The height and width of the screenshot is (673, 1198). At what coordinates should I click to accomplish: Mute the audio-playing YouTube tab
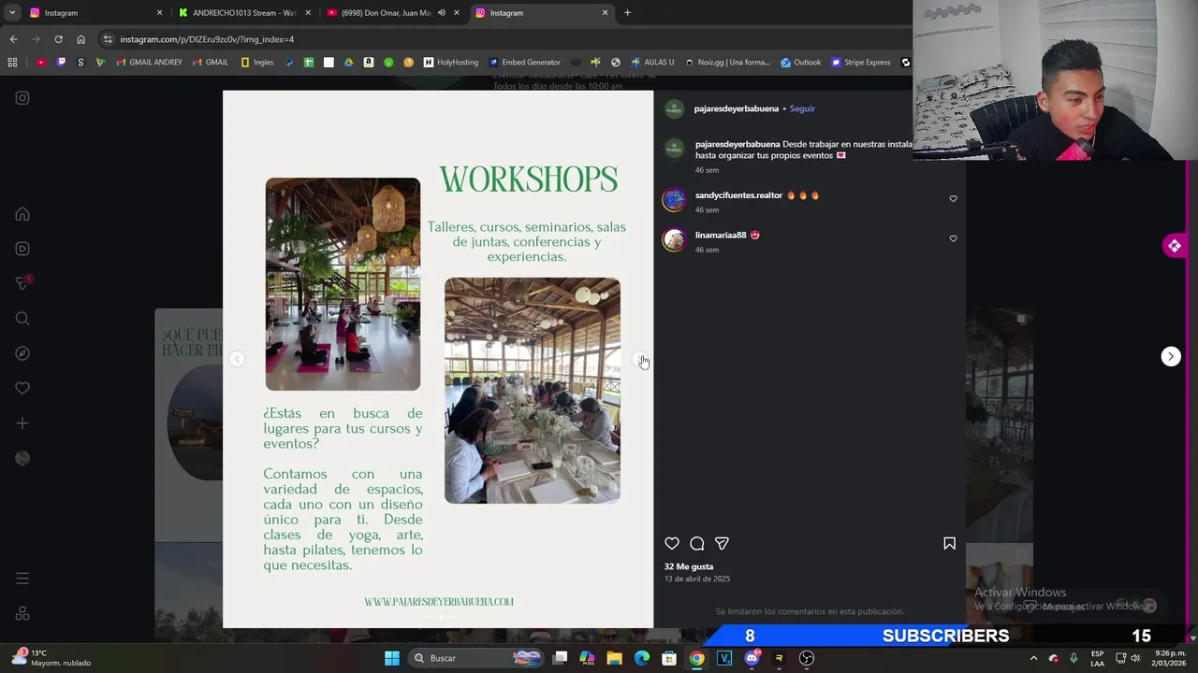[442, 13]
